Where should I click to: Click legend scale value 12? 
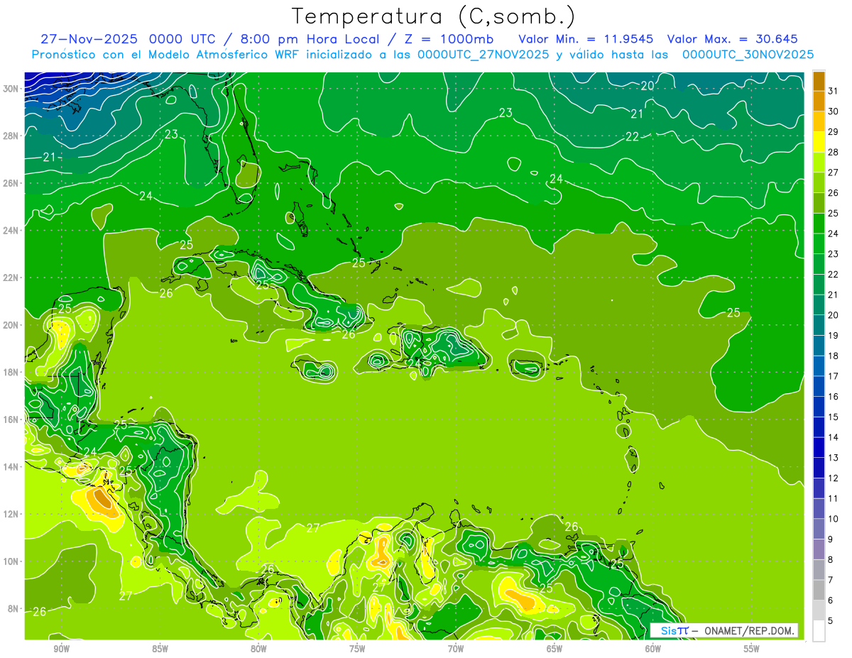click(833, 478)
